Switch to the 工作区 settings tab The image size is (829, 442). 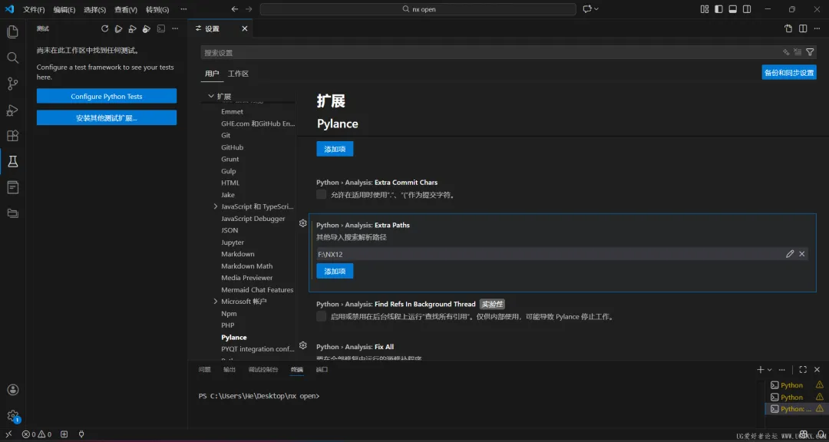tap(238, 74)
